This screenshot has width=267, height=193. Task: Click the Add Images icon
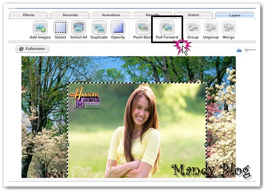point(40,28)
